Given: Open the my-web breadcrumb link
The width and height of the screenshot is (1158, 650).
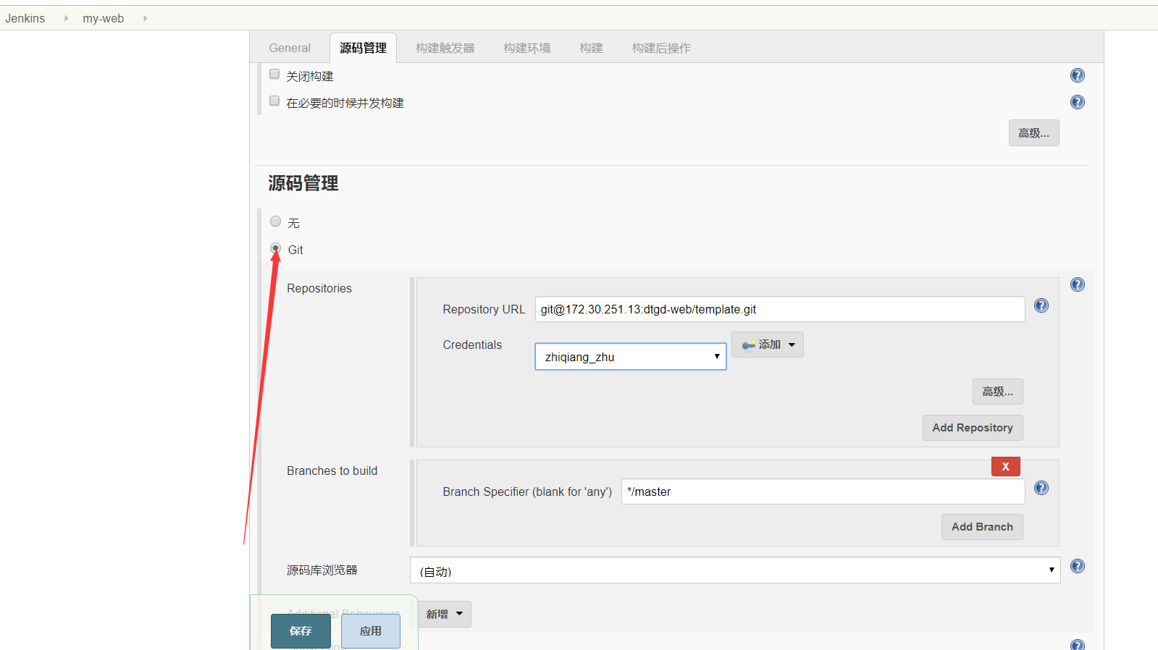Looking at the screenshot, I should coord(103,18).
